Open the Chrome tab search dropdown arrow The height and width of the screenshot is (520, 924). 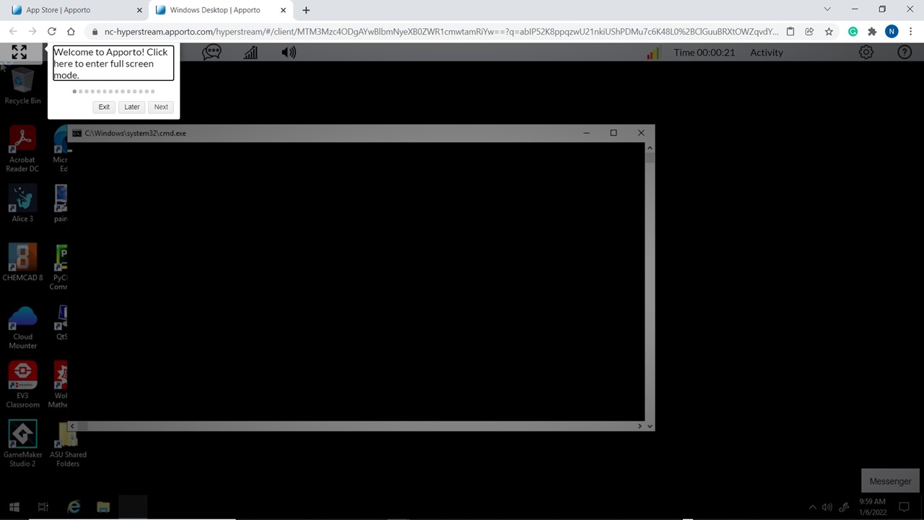827,9
